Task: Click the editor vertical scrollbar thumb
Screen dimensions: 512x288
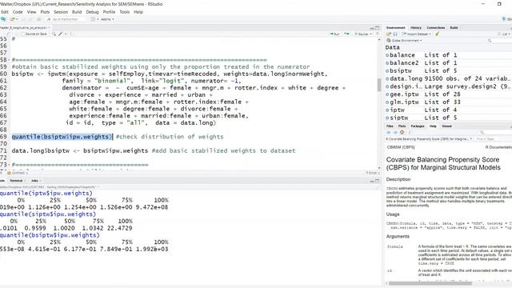Action: [x=379, y=85]
